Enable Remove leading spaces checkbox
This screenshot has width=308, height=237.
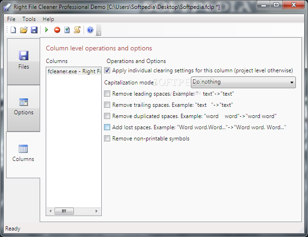[x=107, y=93]
